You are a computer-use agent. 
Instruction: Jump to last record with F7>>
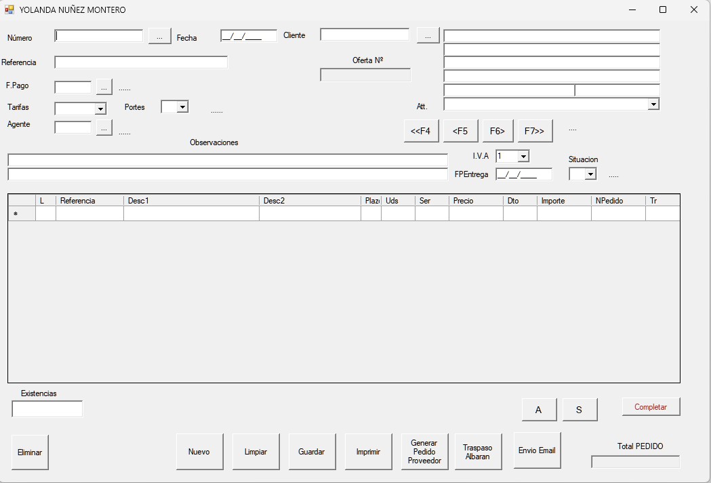535,131
